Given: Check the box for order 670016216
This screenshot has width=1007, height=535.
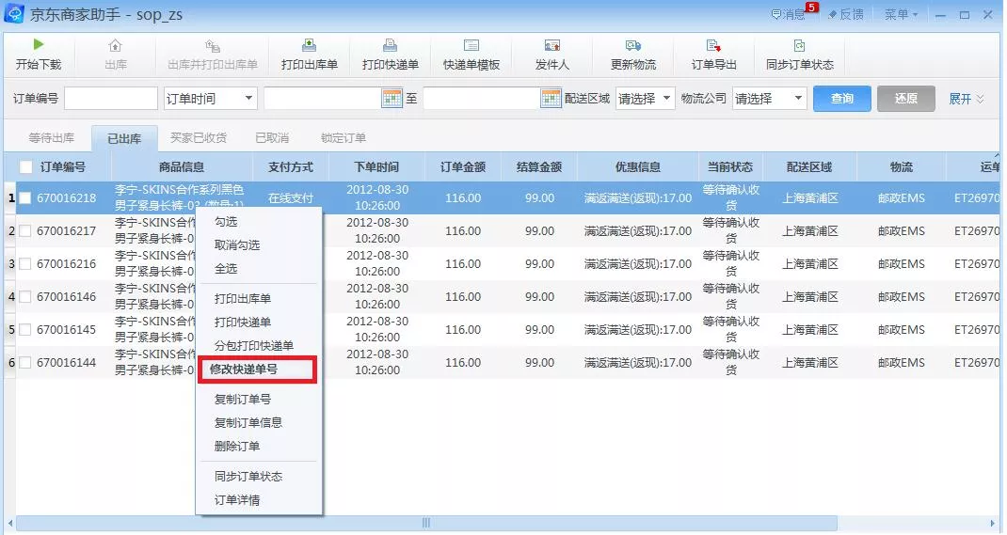Looking at the screenshot, I should click(25, 263).
